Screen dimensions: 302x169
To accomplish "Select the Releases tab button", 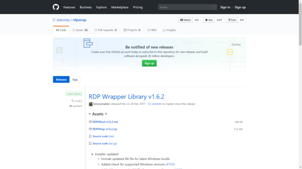I will point(61,80).
